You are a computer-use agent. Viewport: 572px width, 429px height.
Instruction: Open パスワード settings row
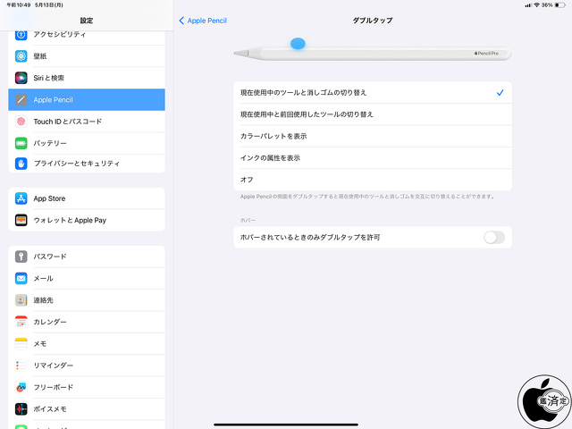87,257
